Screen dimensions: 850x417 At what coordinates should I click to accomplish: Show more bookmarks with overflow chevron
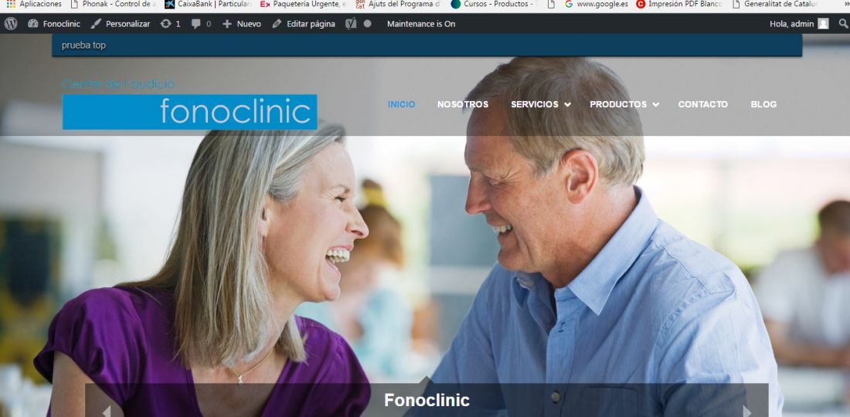tap(846, 4)
